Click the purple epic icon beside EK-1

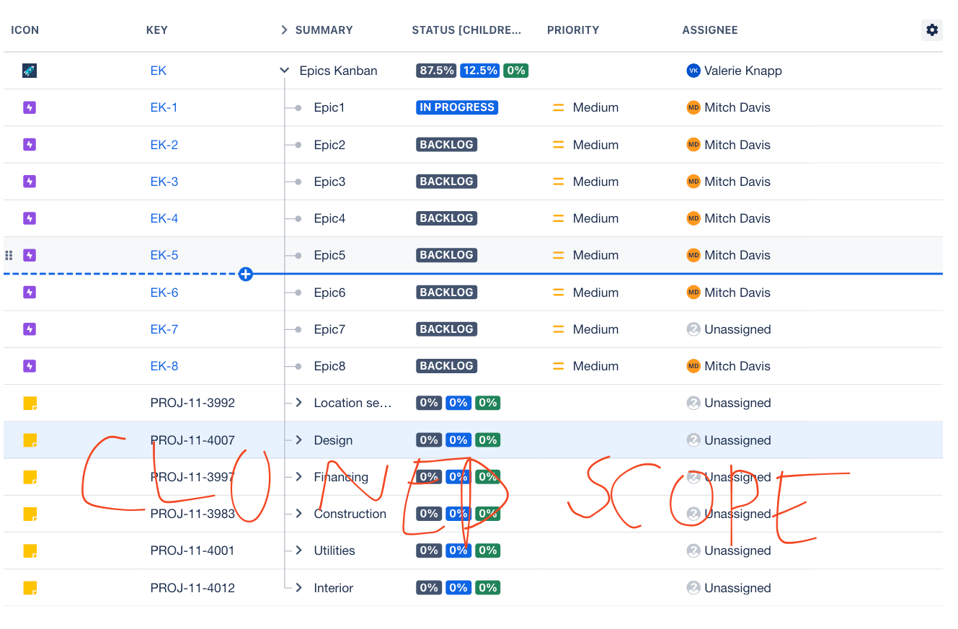tap(30, 107)
